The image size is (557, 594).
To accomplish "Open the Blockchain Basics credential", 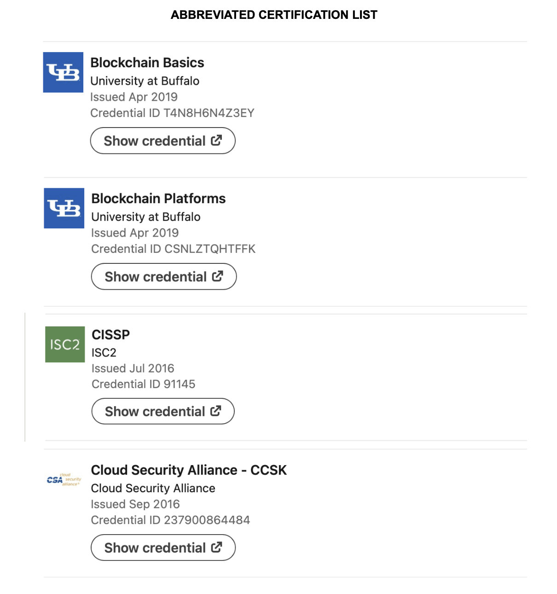I will click(x=162, y=140).
